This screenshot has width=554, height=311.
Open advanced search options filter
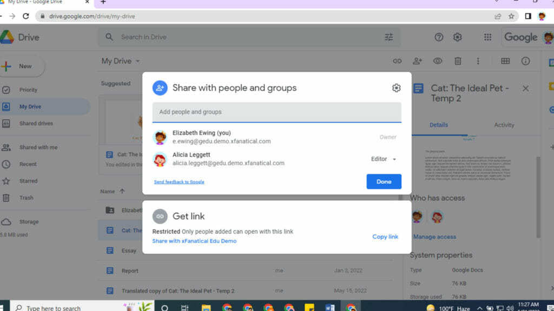click(x=388, y=37)
